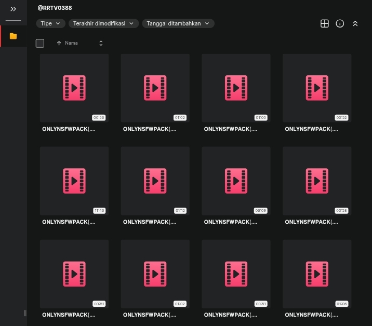Open the Tipe filter dropdown

click(50, 23)
